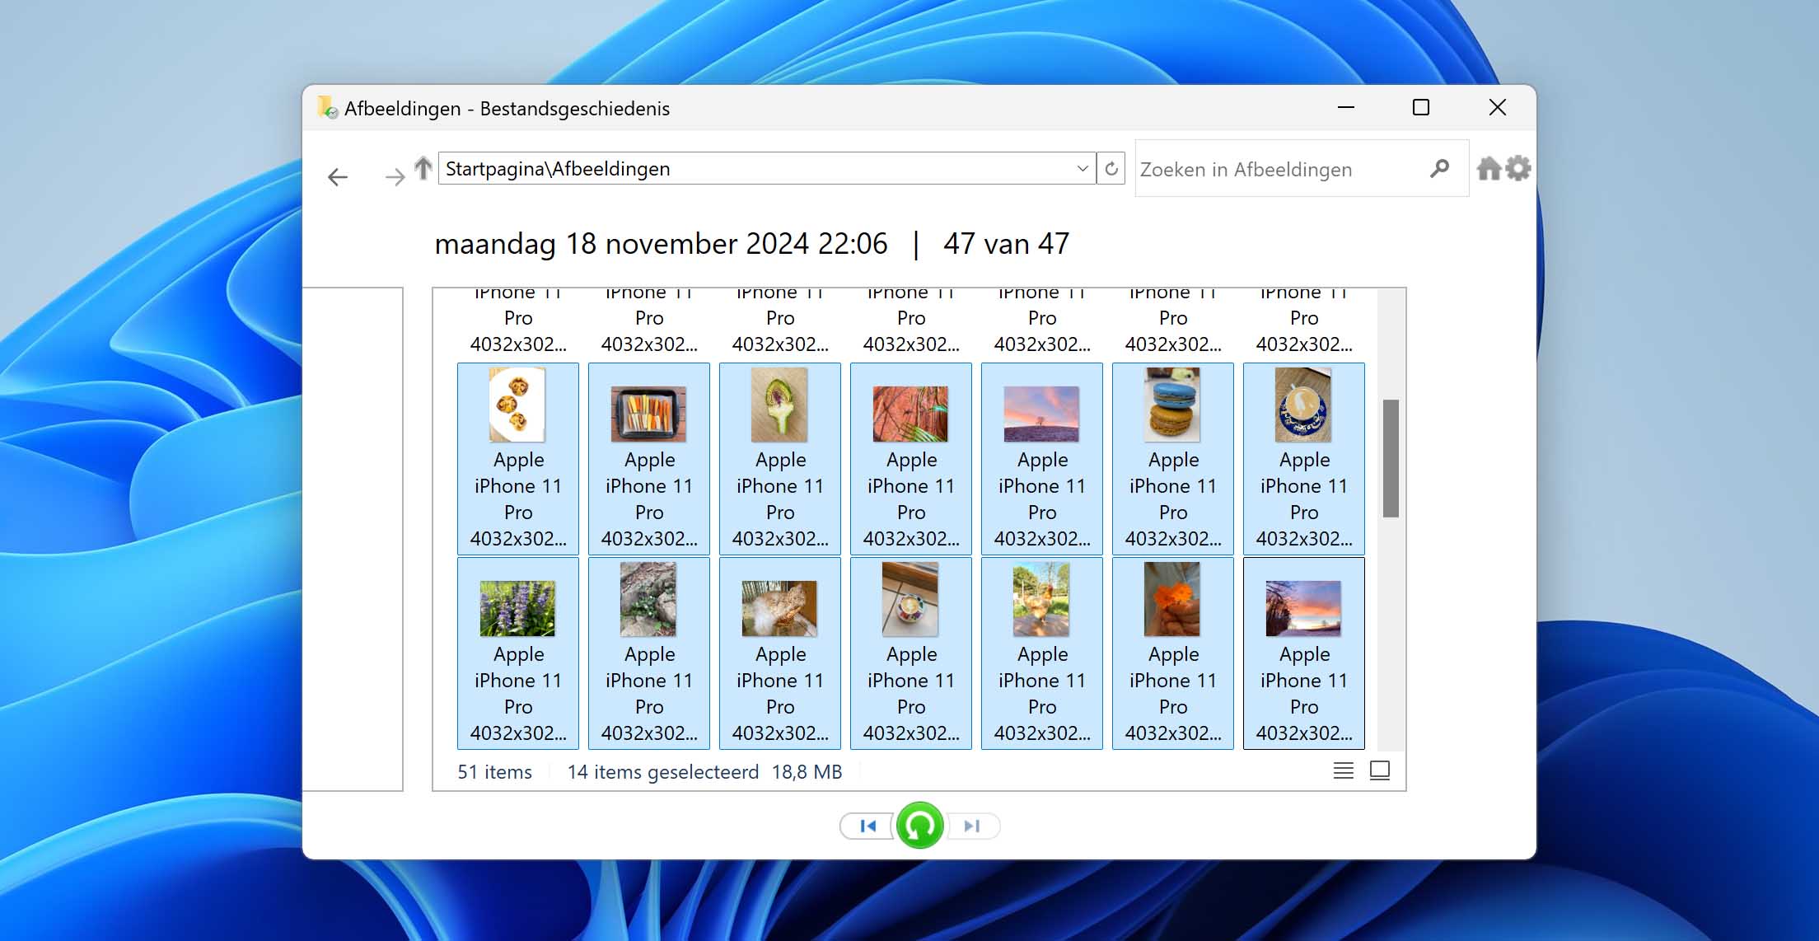Click '14 items geselecteerd' status text
This screenshot has height=941, width=1819.
point(663,772)
